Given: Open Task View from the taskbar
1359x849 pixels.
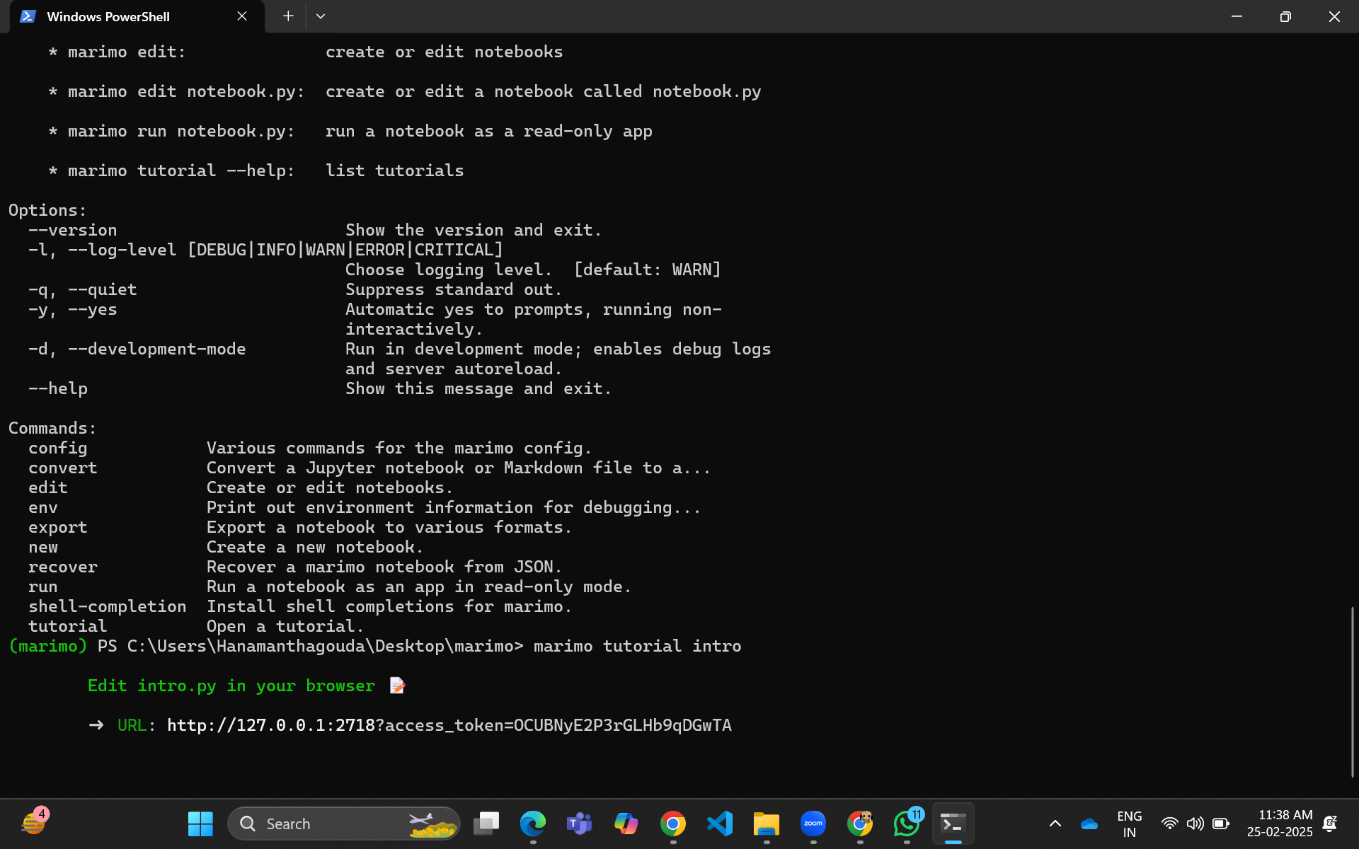Looking at the screenshot, I should pos(486,824).
